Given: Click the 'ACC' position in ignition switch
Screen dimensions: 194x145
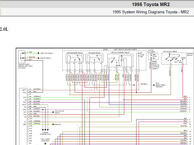Looking at the screenshot, I should [176, 62].
